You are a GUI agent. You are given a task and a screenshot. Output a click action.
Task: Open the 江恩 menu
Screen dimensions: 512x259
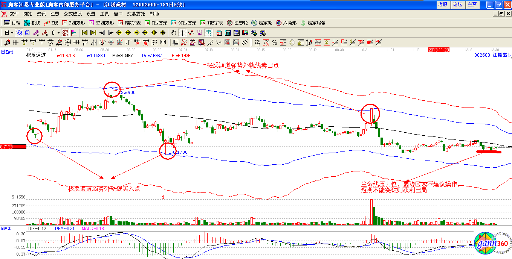[55, 14]
